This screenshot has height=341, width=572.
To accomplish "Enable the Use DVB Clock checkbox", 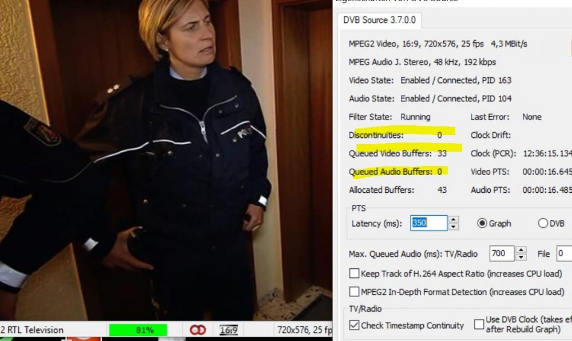I will [479, 324].
